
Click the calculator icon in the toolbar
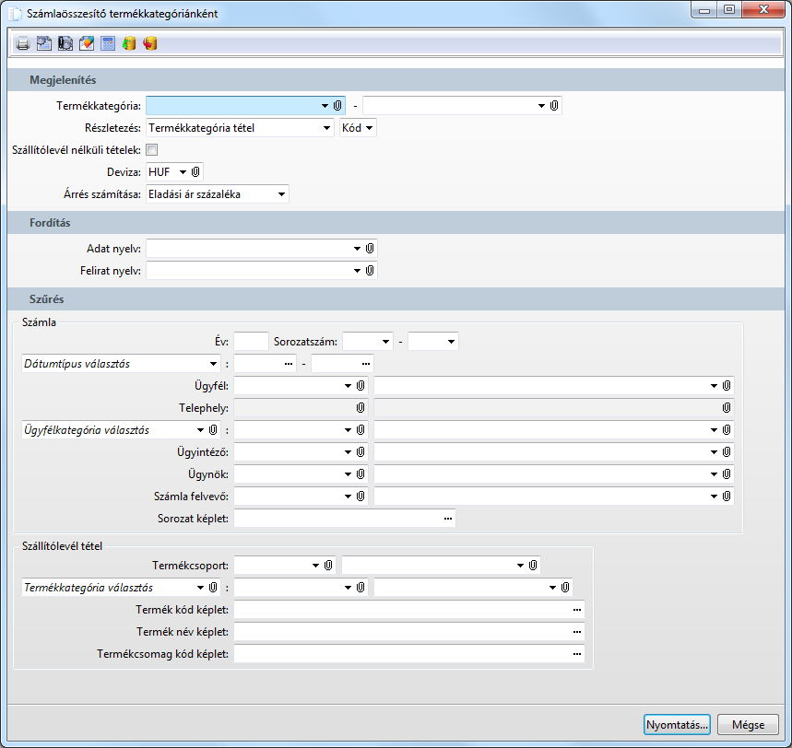[108, 43]
